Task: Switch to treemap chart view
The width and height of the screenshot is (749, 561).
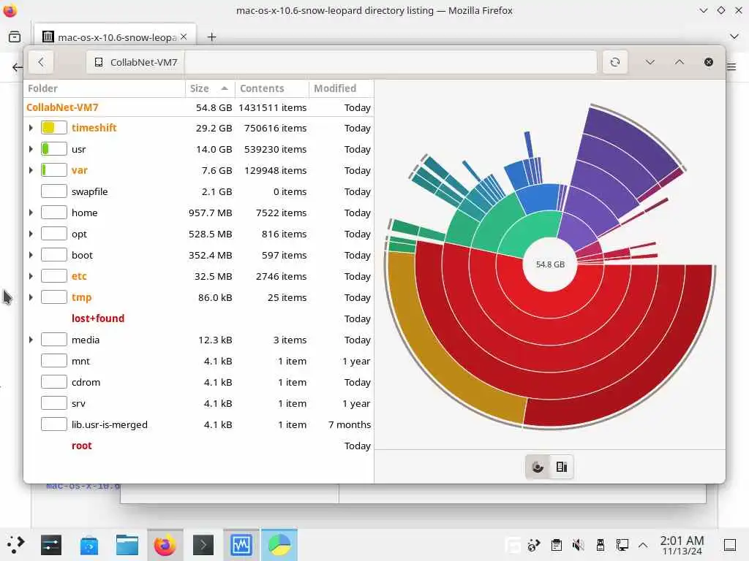Action: [x=561, y=467]
